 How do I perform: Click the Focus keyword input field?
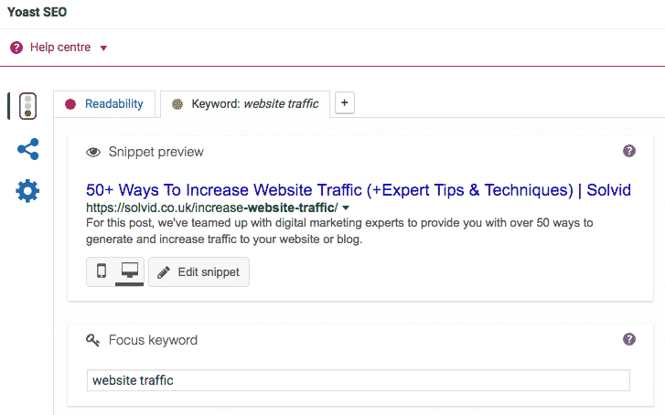pos(359,380)
